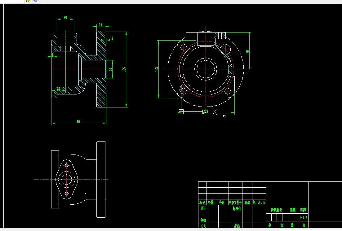The image size is (342, 231).
Task: Select the 1:1.5 scale value
Action: [303, 218]
